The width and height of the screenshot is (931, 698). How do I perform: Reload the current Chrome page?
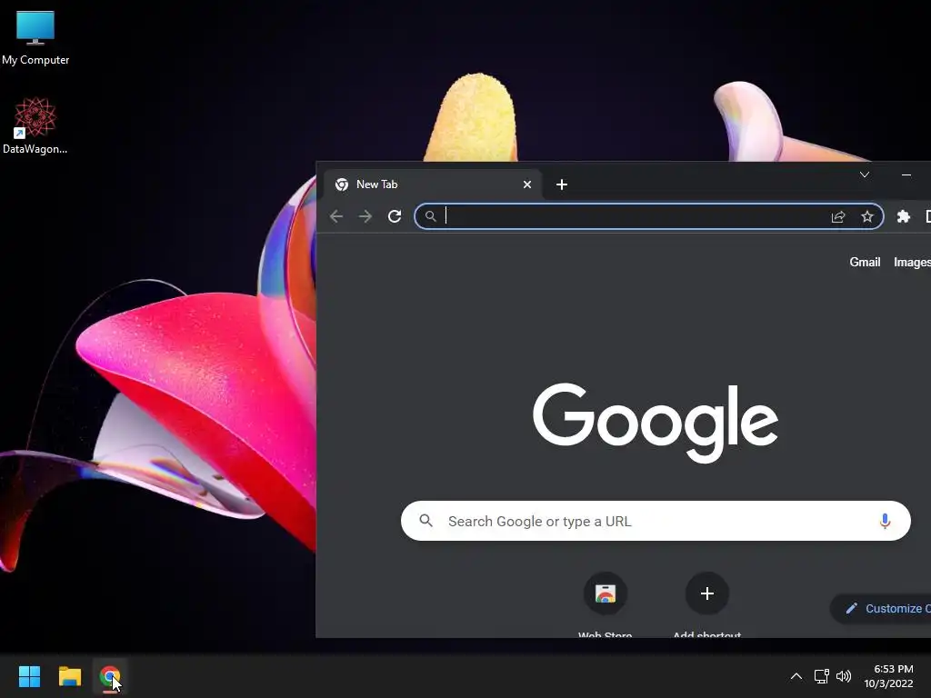(395, 216)
